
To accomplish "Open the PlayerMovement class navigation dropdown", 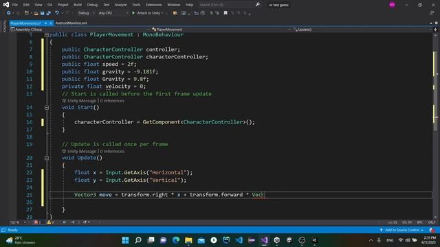I will tap(221, 30).
